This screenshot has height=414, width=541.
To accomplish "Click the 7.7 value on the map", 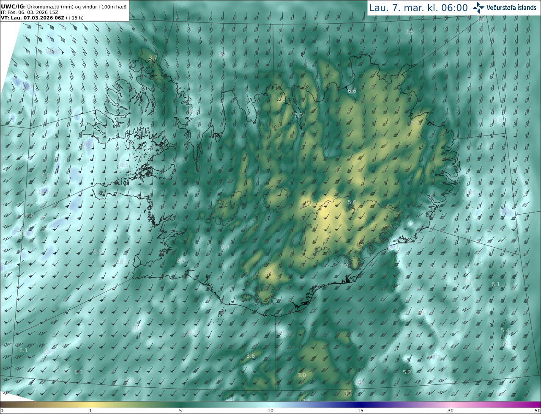I will pos(344,266).
